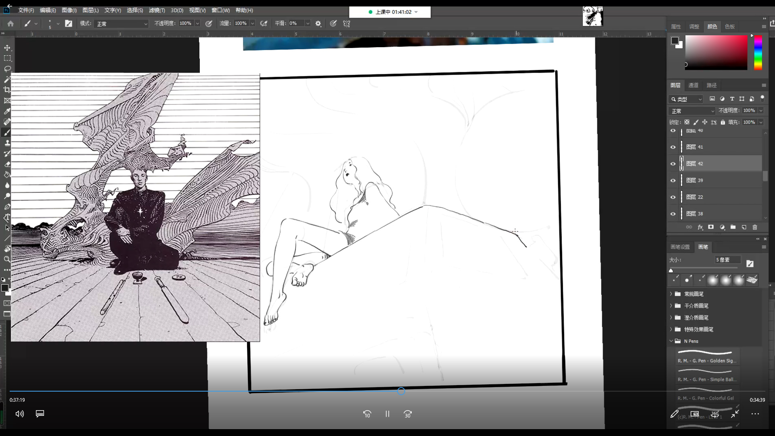Image resolution: width=775 pixels, height=436 pixels.
Task: Skip forward 30 seconds
Action: click(408, 414)
